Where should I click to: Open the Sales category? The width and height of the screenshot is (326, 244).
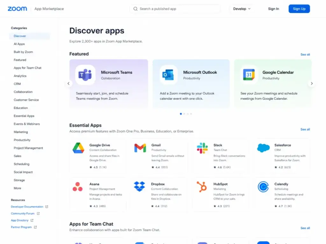tap(18, 156)
